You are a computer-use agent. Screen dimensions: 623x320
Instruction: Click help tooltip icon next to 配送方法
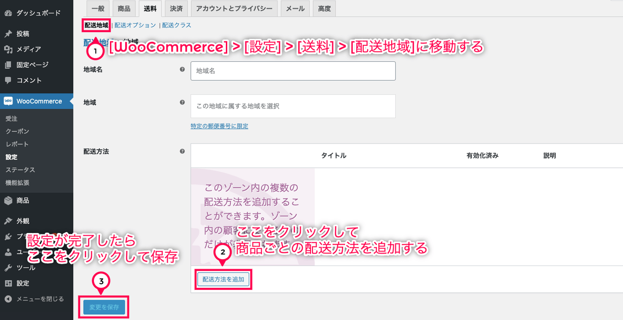tap(182, 151)
